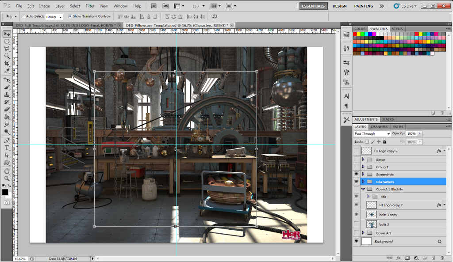Open the Opacity slider arrow
453x262 pixels.
[x=420, y=133]
